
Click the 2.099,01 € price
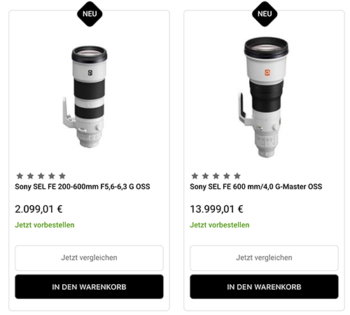coord(38,209)
